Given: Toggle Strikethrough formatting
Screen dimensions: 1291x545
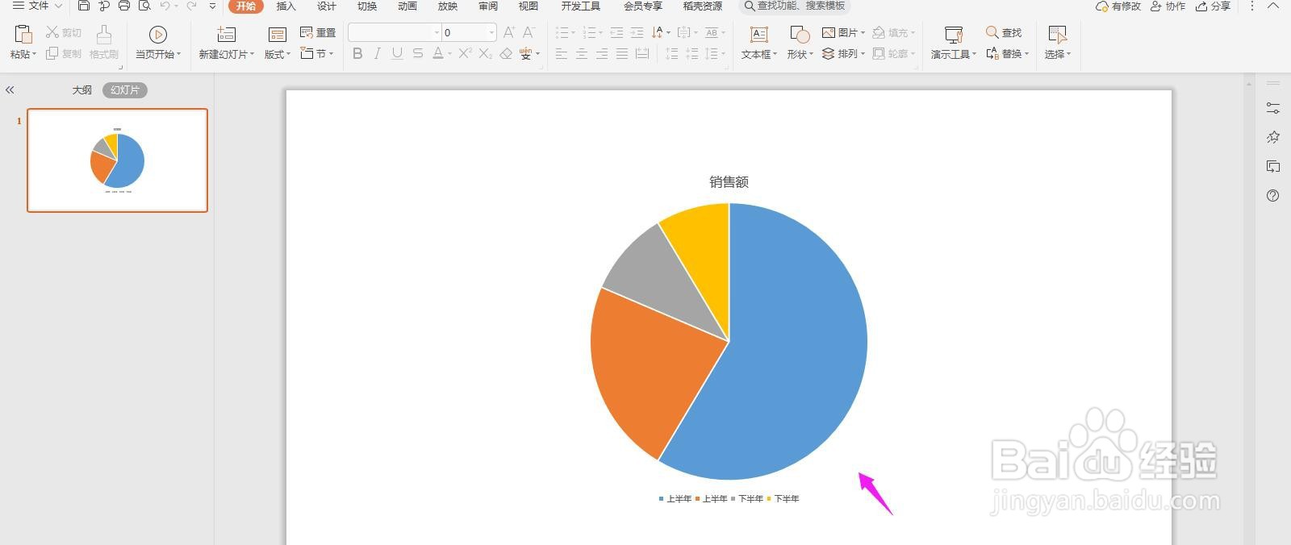Looking at the screenshot, I should point(417,53).
